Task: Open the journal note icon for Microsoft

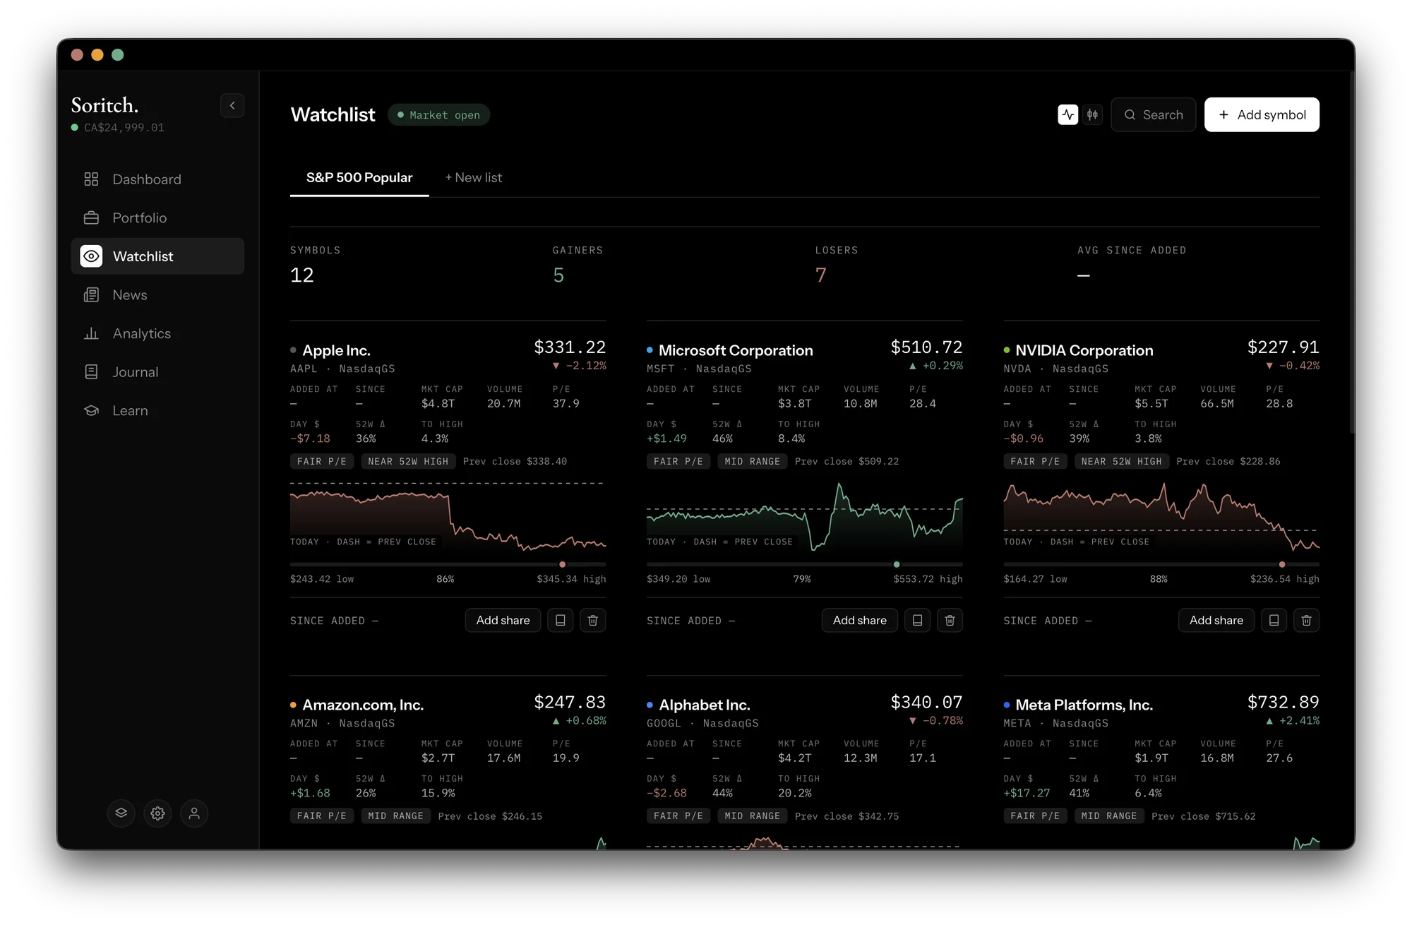Action: pyautogui.click(x=917, y=621)
